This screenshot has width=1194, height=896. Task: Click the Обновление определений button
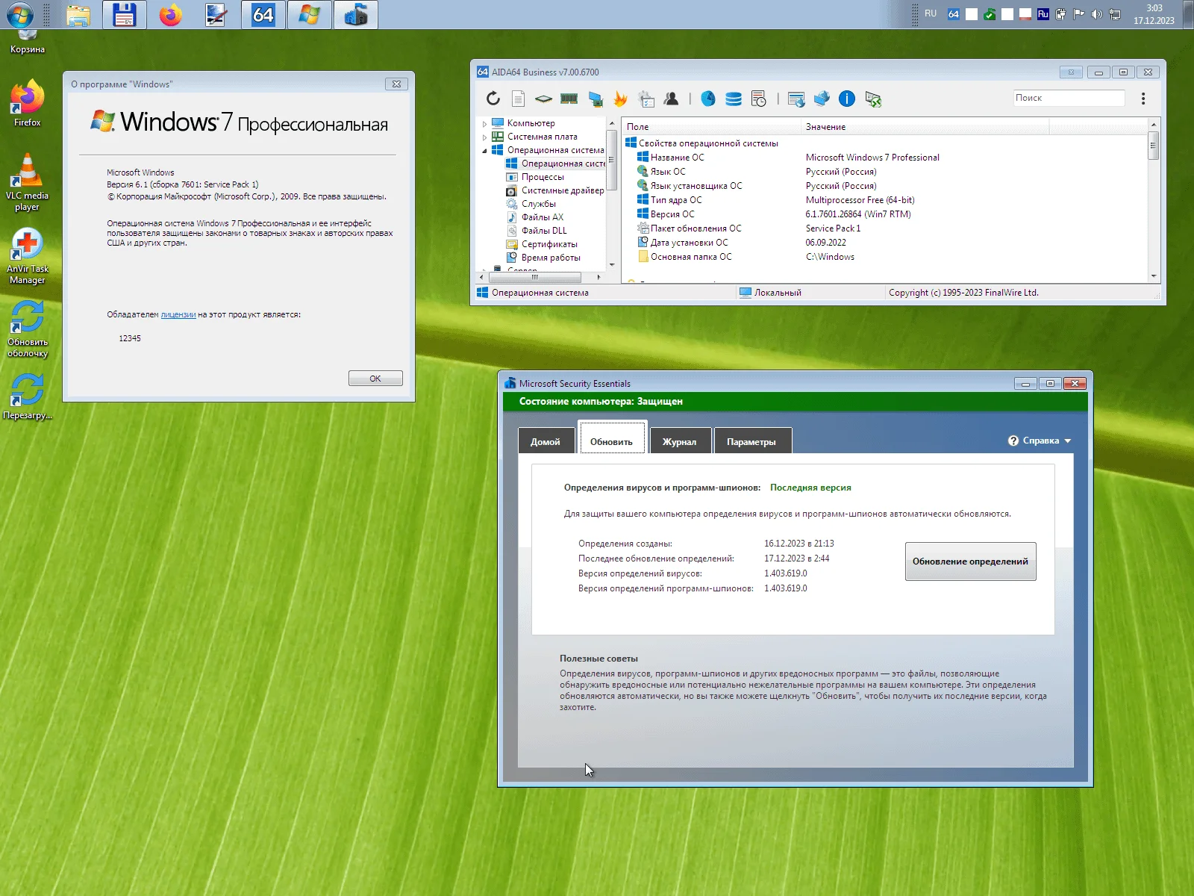point(969,561)
